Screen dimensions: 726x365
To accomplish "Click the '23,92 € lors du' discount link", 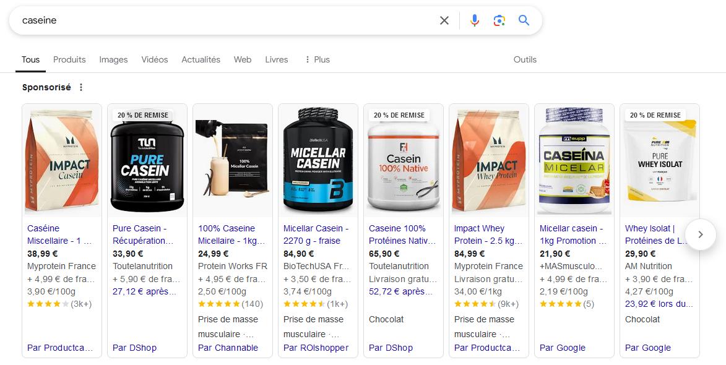I will (659, 304).
